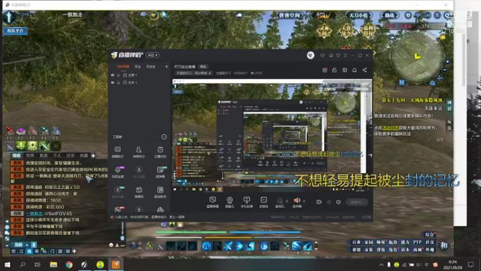
Task: Switch to the 个人 chat tab
Action: [x=57, y=156]
